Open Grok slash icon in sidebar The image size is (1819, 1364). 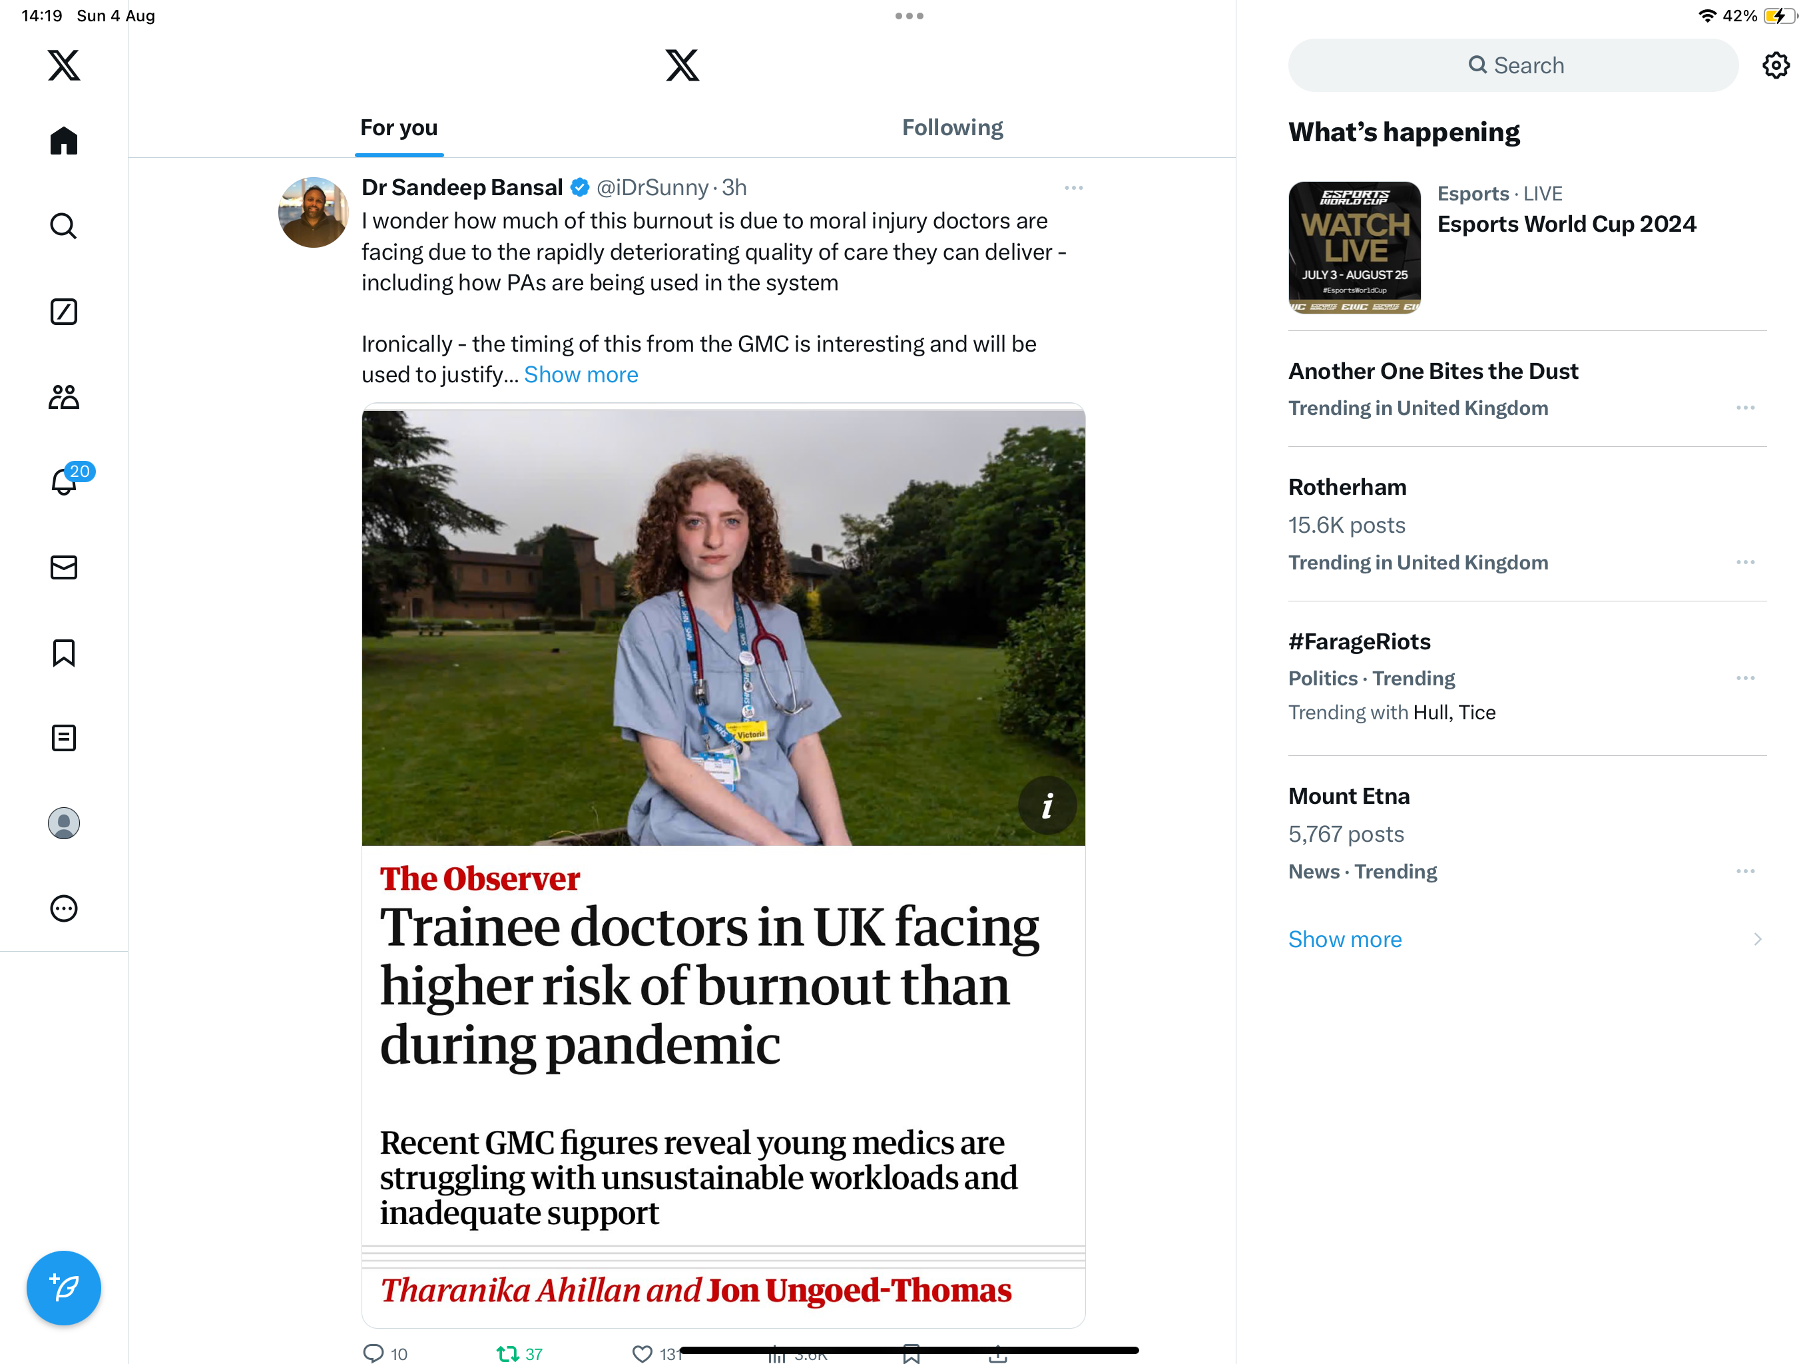63,312
